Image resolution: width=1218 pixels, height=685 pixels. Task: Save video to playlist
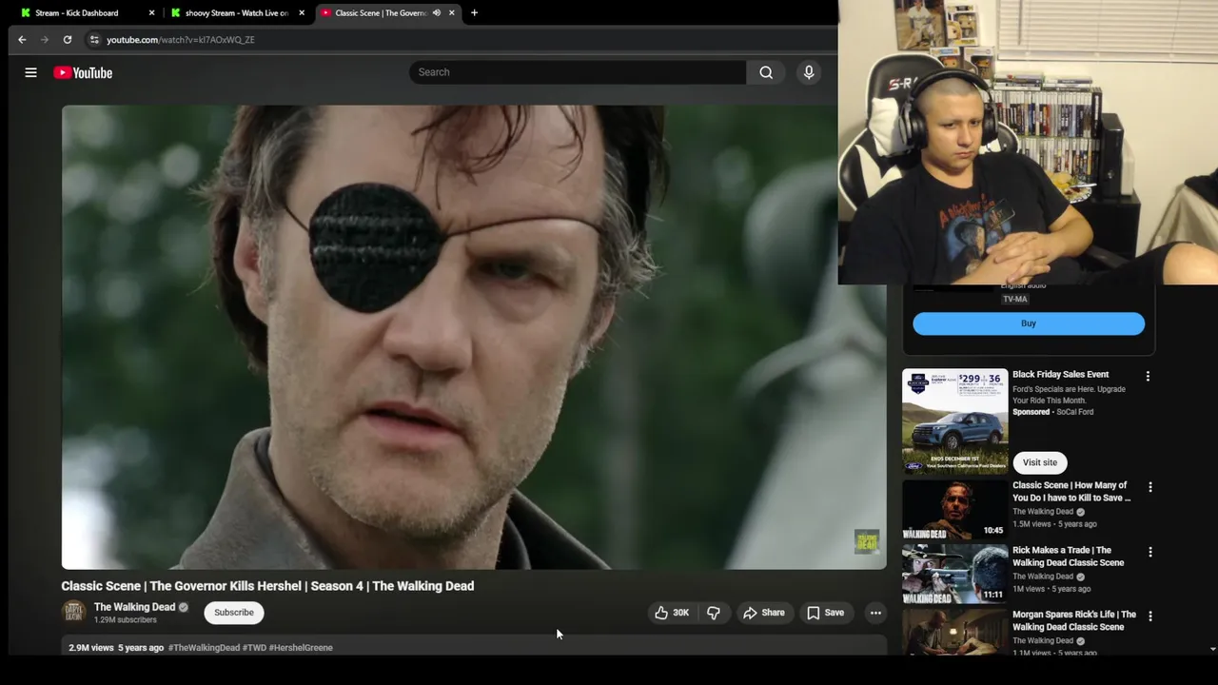pos(826,613)
